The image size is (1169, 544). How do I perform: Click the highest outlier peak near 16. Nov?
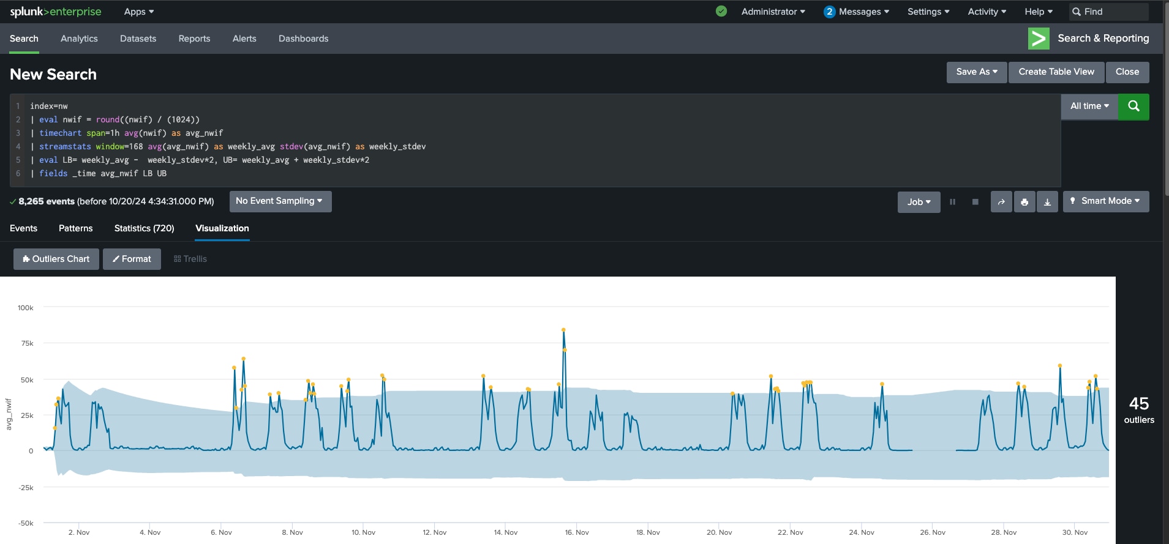click(x=563, y=330)
